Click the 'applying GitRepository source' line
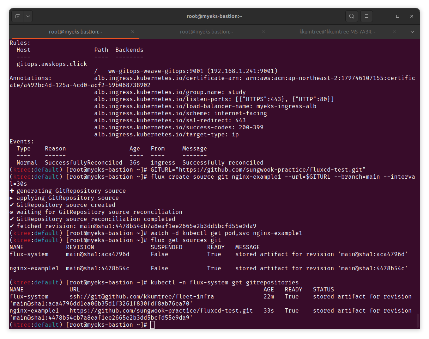429x339 pixels. 64,198
